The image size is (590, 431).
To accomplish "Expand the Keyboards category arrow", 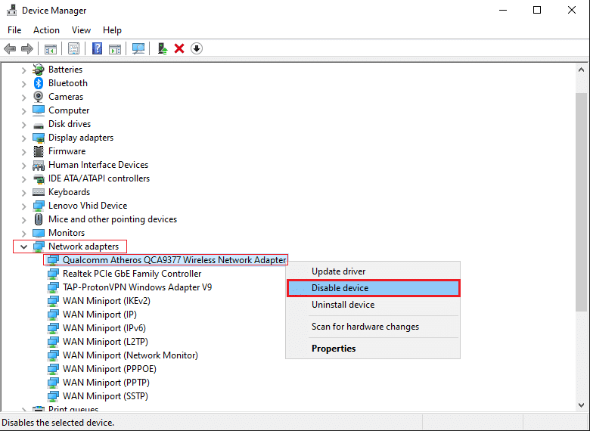I will (x=23, y=192).
